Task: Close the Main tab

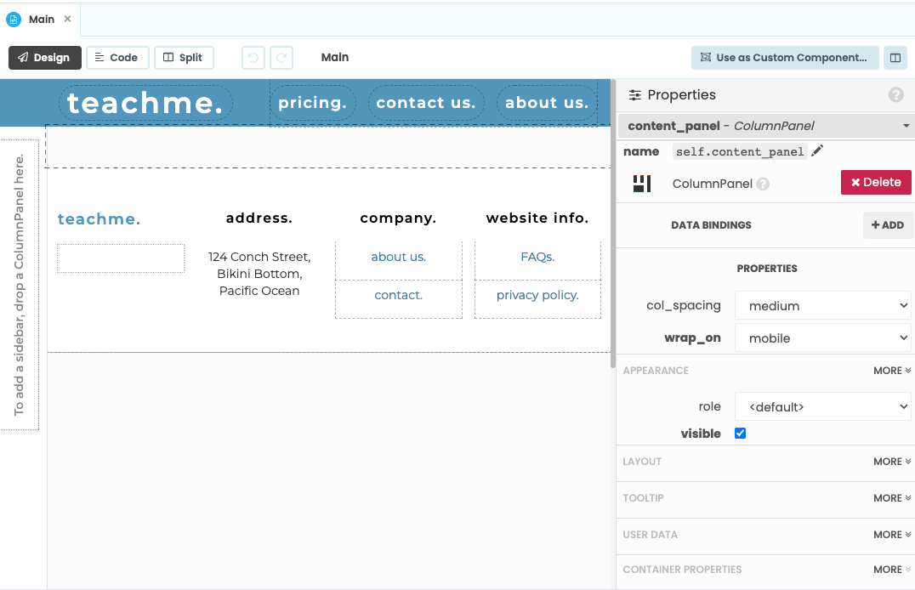Action: (68, 19)
